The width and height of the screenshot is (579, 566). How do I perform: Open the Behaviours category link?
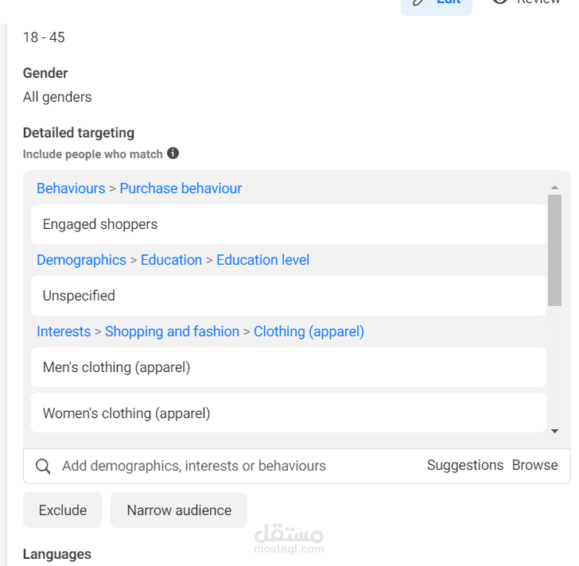tap(71, 188)
